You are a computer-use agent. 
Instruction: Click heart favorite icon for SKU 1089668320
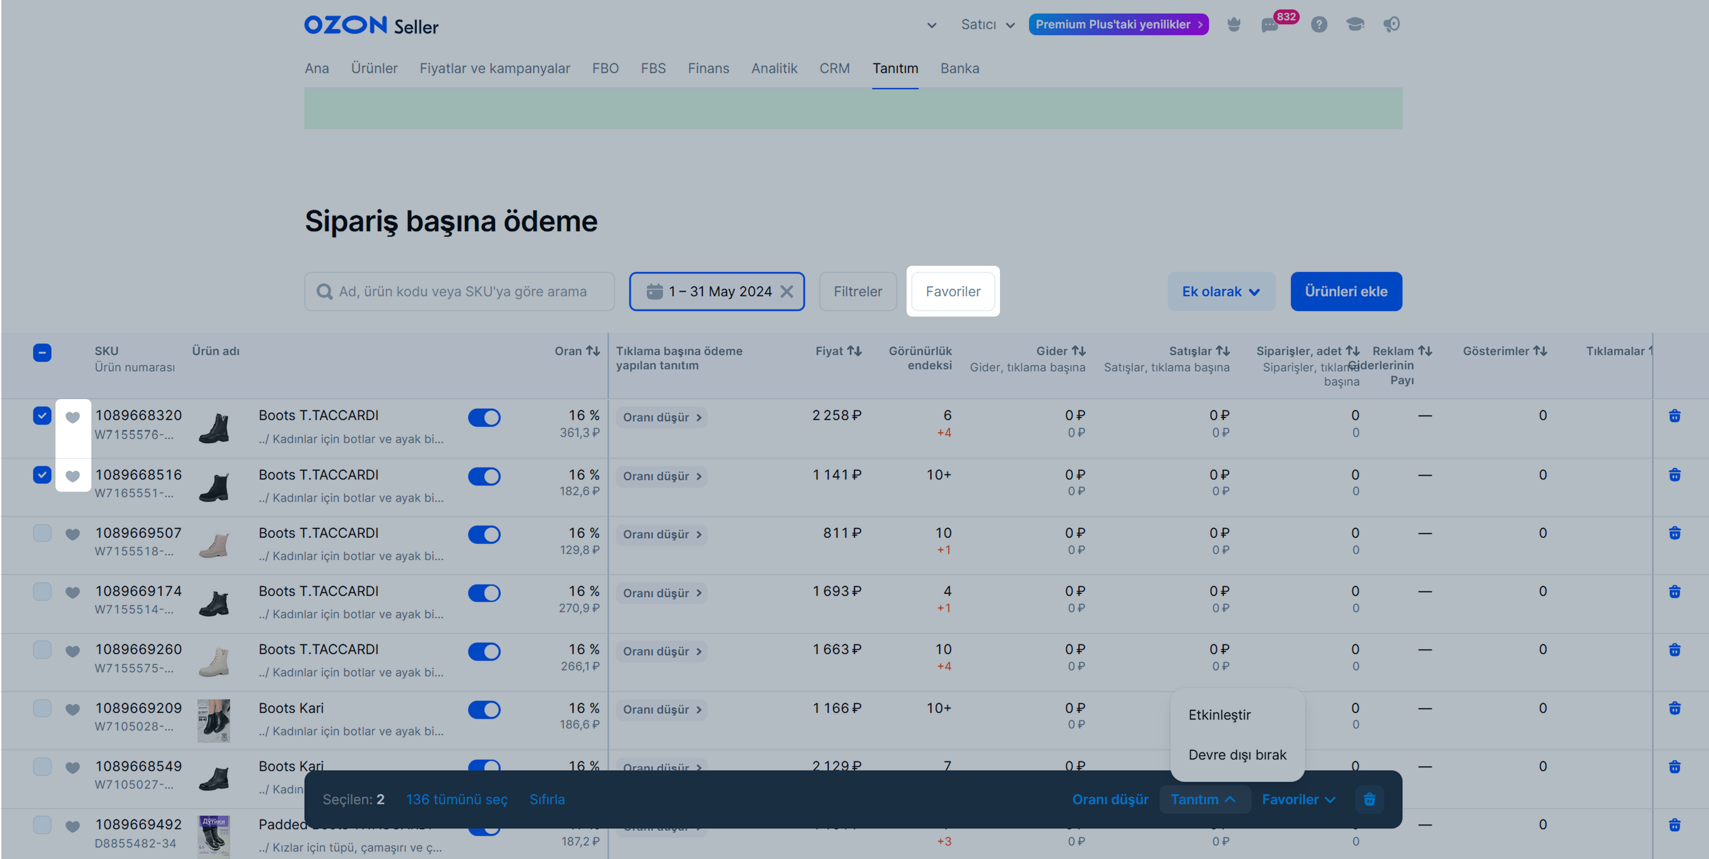coord(73,417)
